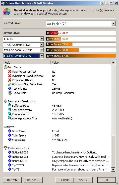The image size is (119, 185).
Task: Click info icon beside Tip T2
Action: pos(10,169)
